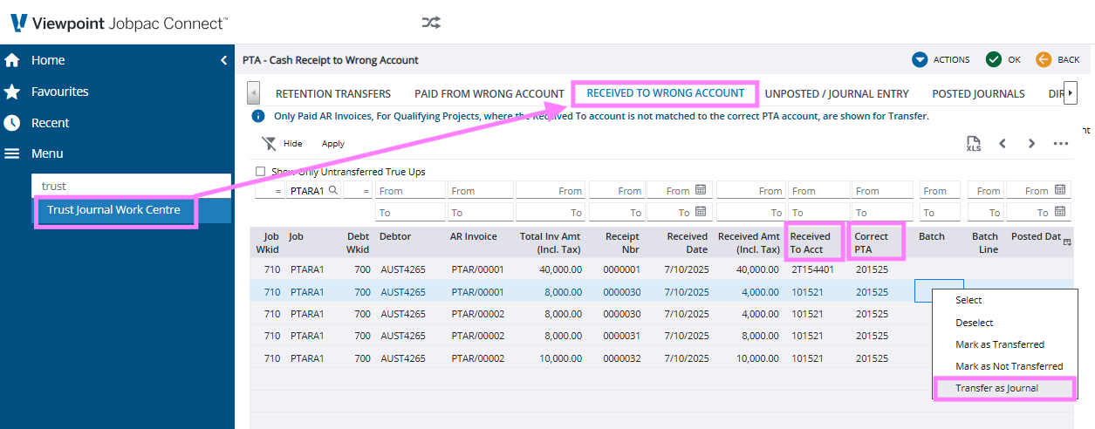Image resolution: width=1095 pixels, height=429 pixels.
Task: Click receipt number 0000031 cell
Action: click(621, 336)
